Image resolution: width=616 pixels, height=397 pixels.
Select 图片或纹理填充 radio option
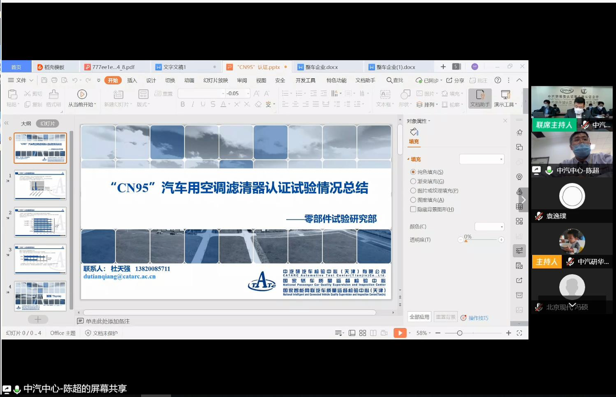pos(413,191)
